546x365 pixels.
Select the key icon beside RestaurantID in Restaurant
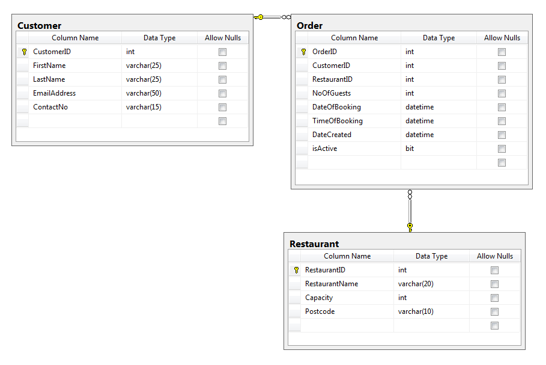296,270
